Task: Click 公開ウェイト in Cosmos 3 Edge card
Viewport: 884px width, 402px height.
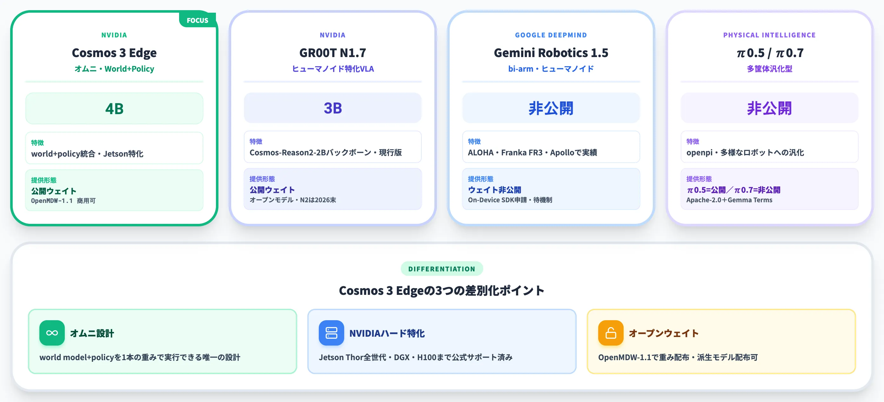Action: (54, 191)
